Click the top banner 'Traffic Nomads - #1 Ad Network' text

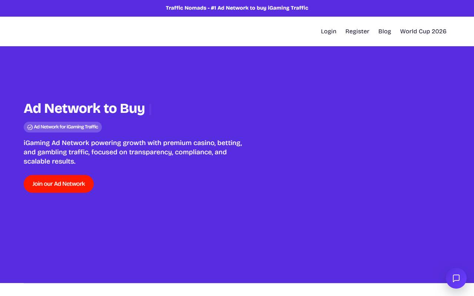(237, 8)
